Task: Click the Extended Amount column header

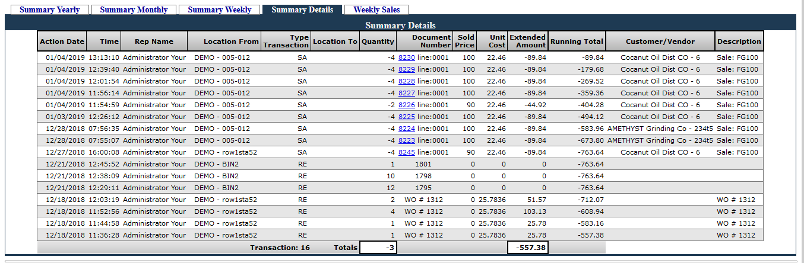Action: click(x=527, y=41)
